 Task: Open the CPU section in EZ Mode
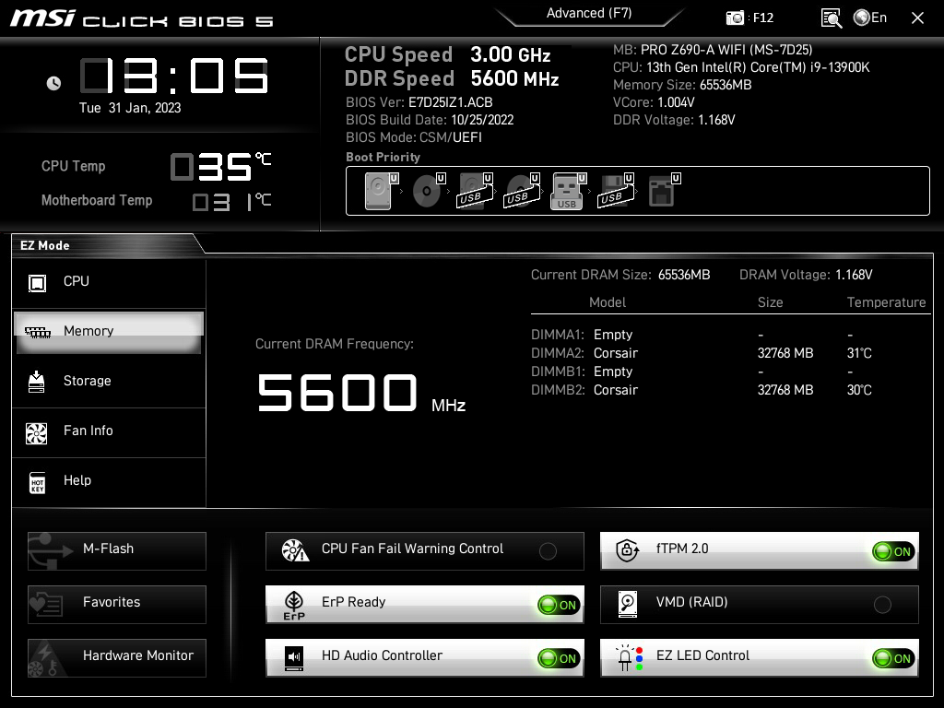pyautogui.click(x=109, y=282)
